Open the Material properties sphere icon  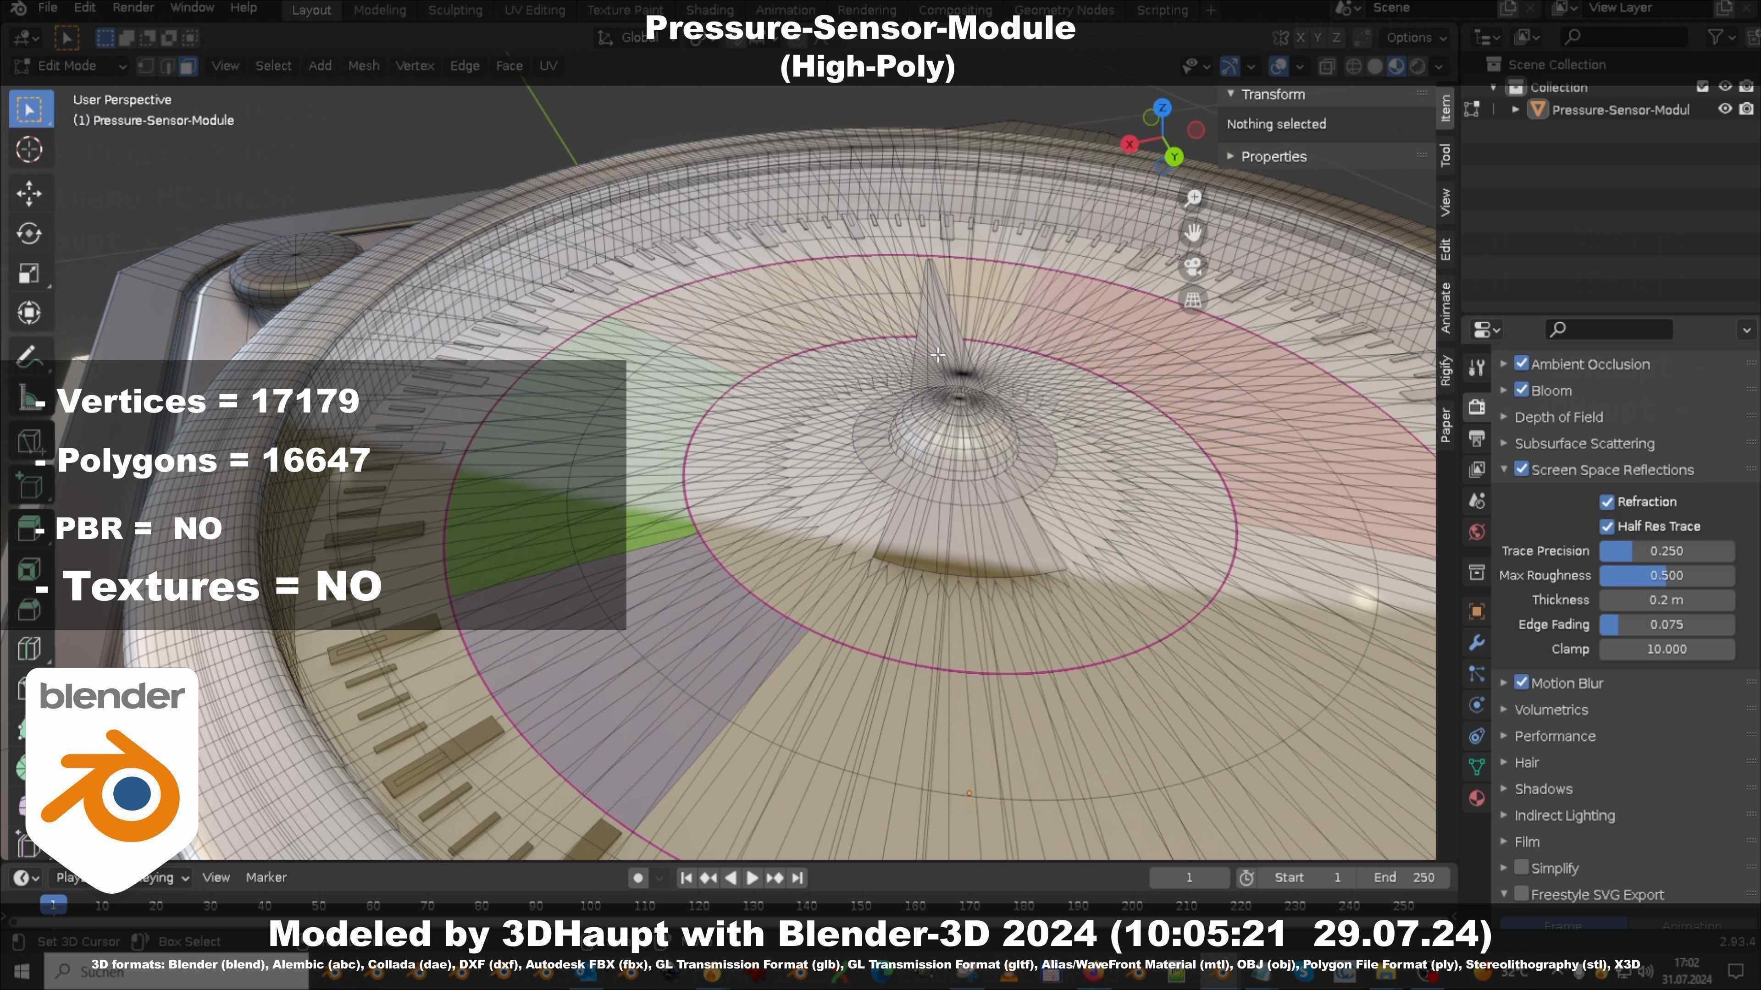click(1477, 798)
